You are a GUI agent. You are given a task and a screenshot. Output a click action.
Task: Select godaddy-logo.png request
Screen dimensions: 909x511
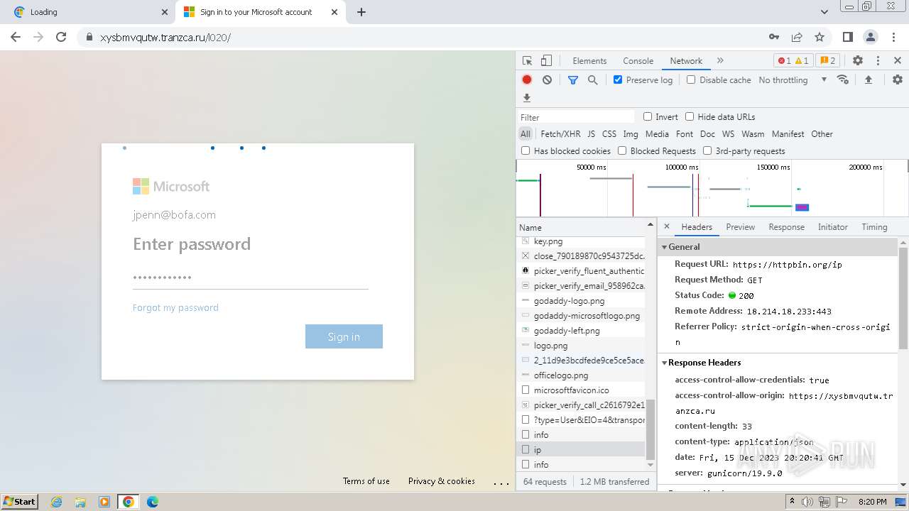click(x=582, y=301)
